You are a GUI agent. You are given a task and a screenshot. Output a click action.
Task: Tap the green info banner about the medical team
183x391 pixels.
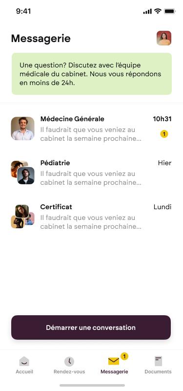pyautogui.click(x=92, y=74)
